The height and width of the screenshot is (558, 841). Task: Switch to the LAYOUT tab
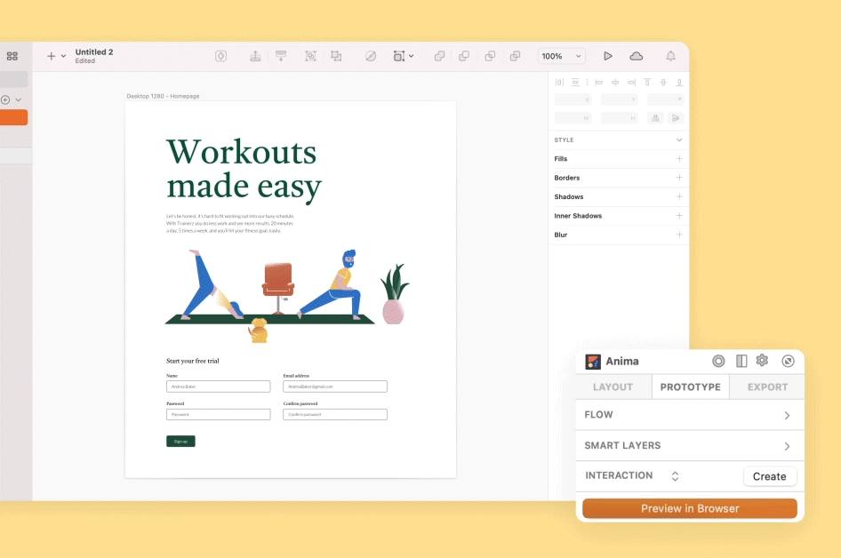click(613, 387)
